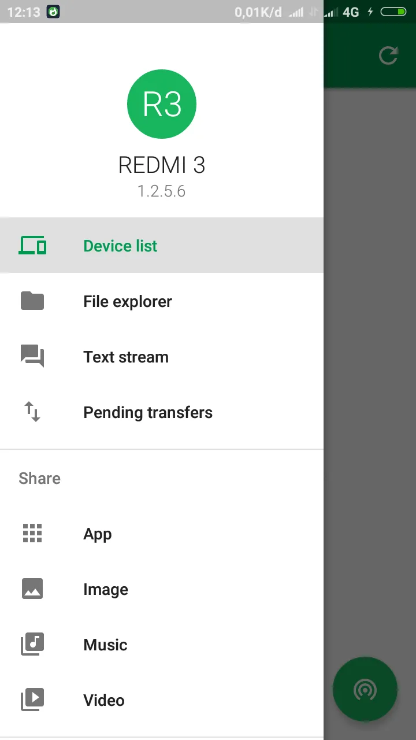Open File explorer from the drawer
416x740 pixels.
pos(162,301)
